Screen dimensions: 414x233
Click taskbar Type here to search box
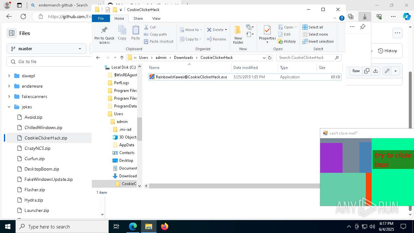pyautogui.click(x=62, y=227)
